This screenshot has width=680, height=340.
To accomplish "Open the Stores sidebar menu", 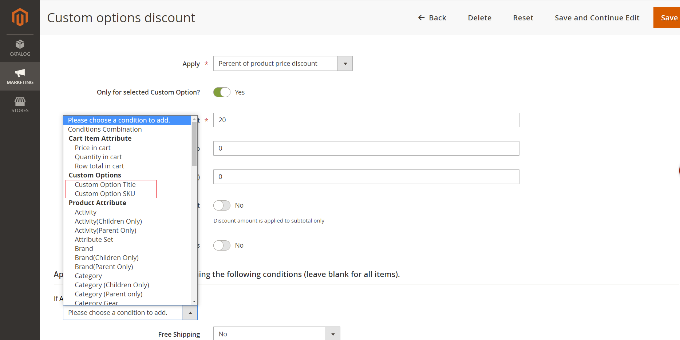I will [20, 105].
